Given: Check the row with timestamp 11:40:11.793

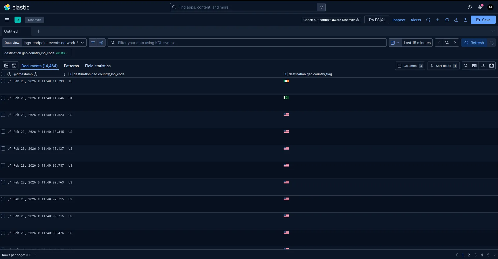Looking at the screenshot, I should [3, 81].
